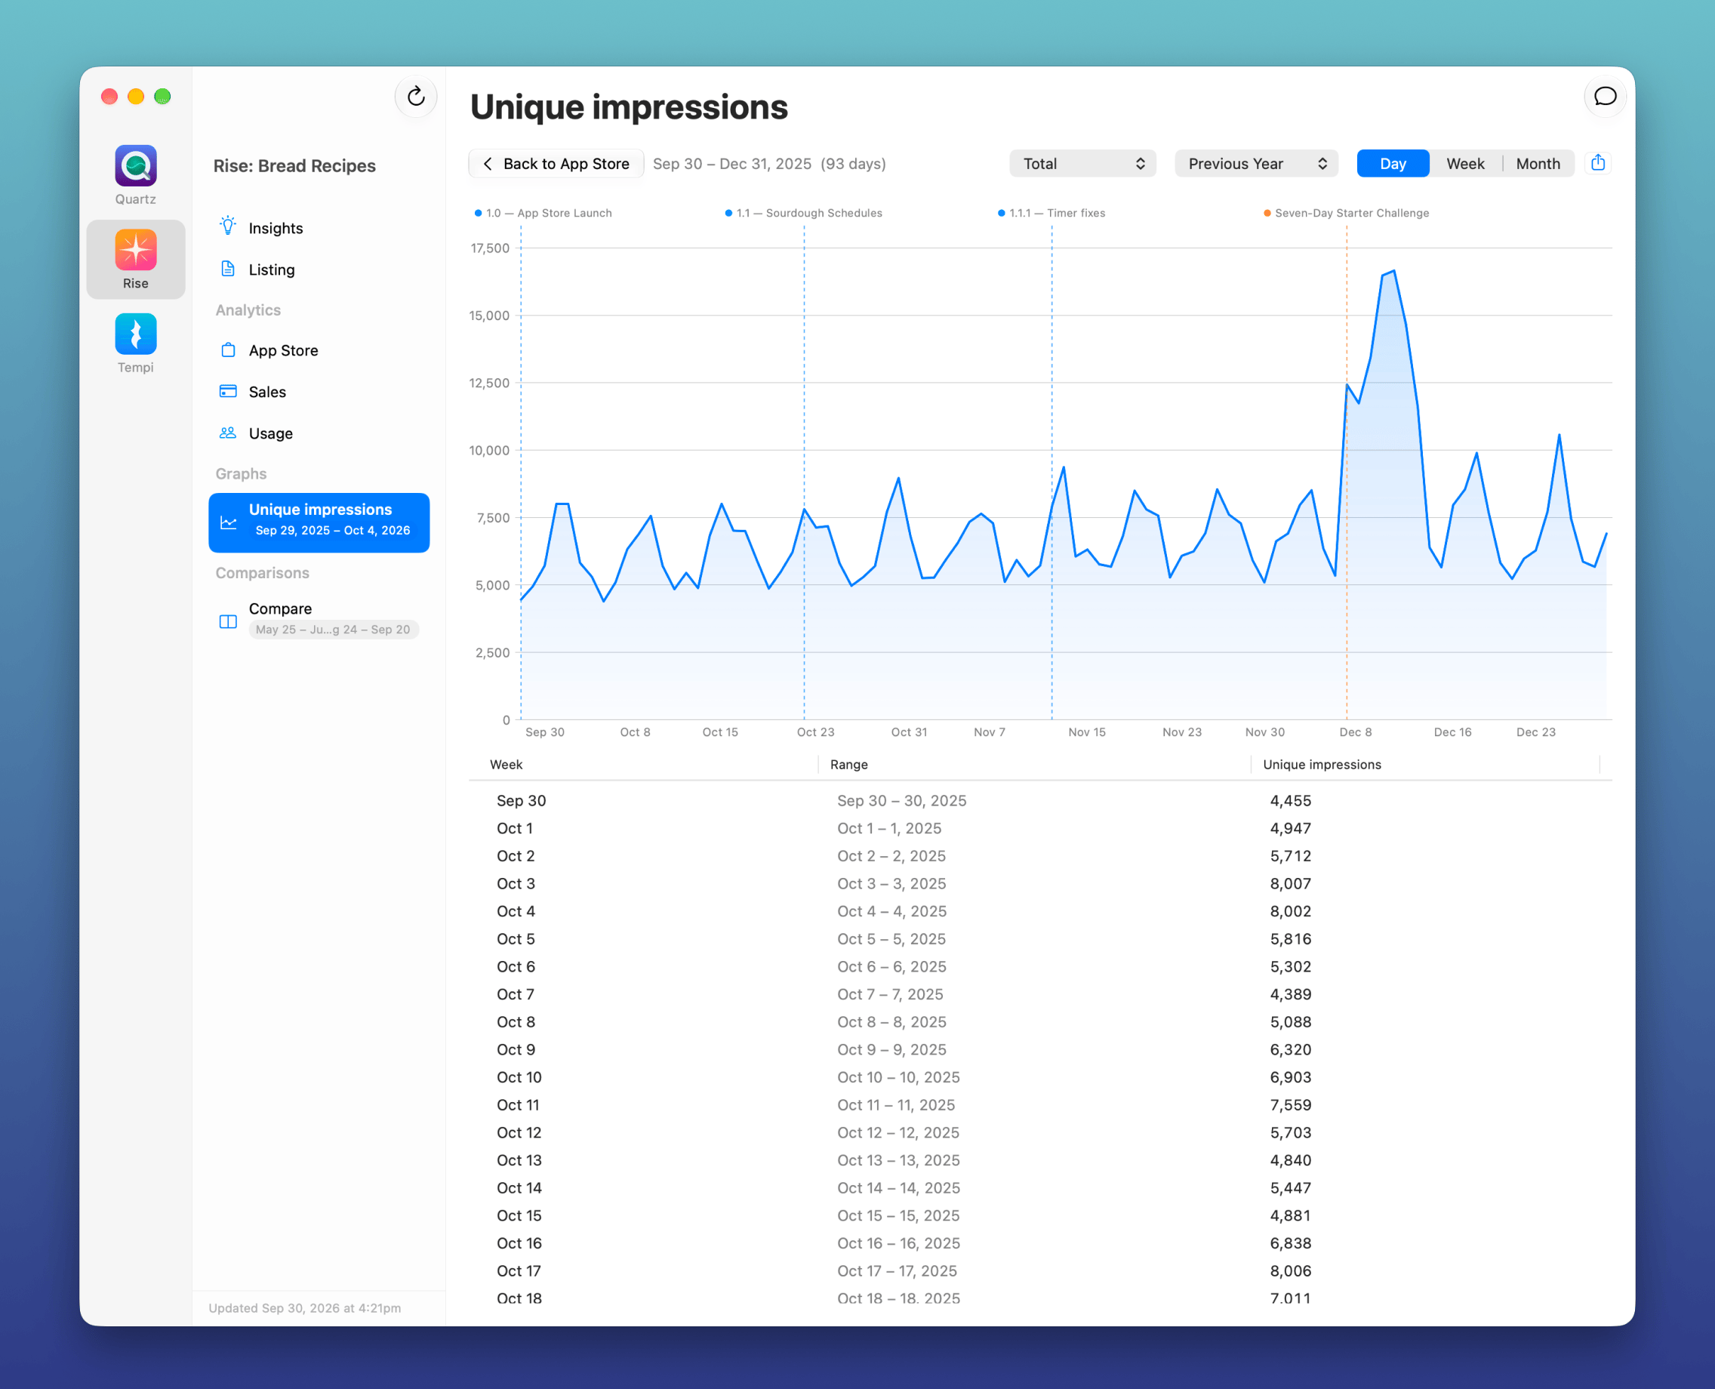Select the Oct 7 table row

click(1040, 993)
